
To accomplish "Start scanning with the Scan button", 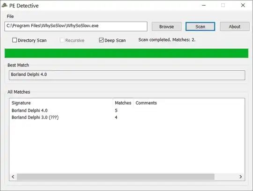I will (200, 26).
